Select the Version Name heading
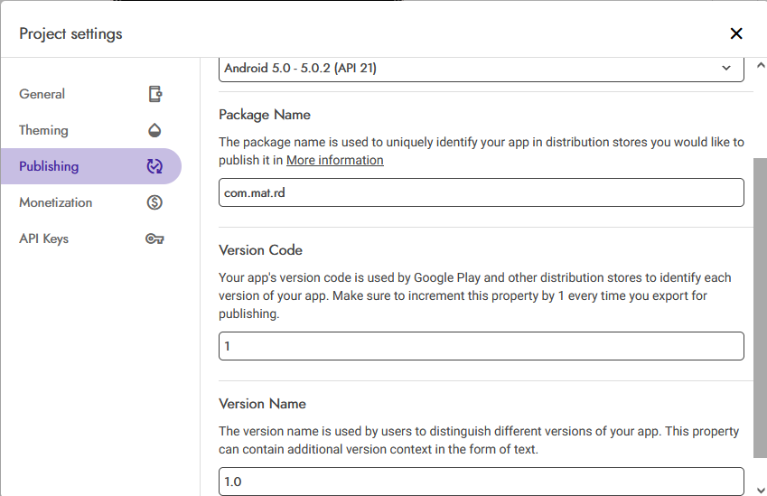The width and height of the screenshot is (767, 496). [x=262, y=404]
